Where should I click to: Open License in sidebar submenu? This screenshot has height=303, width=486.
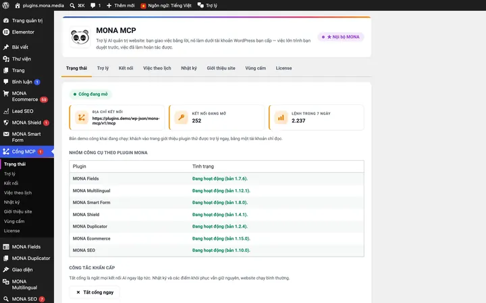[11, 231]
